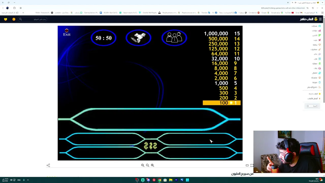This screenshot has height=183, width=325.
Task: Open مغامرات (adventure) games category
Action: 316,49
